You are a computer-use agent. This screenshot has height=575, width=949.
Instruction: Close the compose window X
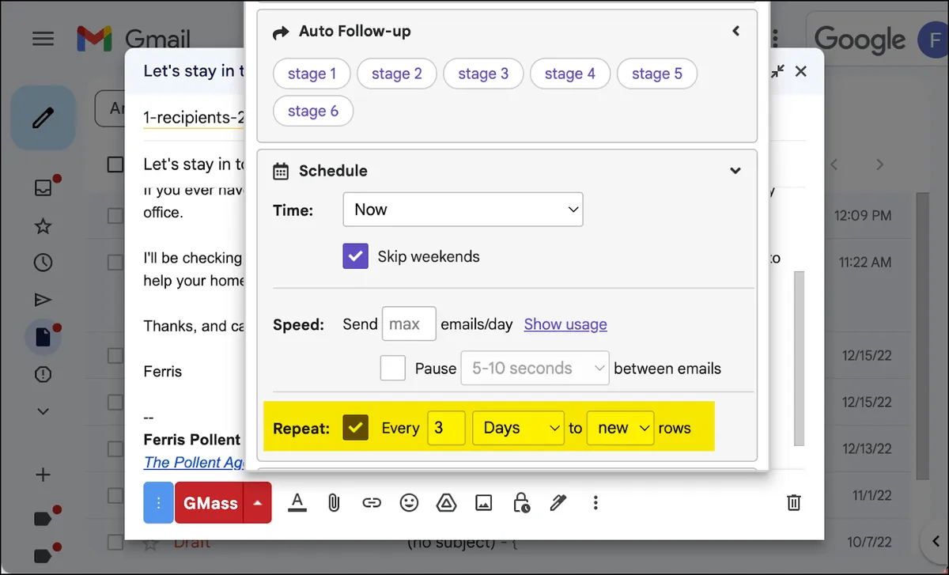[801, 71]
